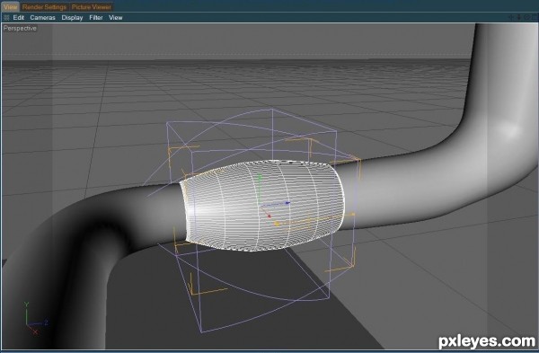This screenshot has height=353, width=539.
Task: Click the viewport grip icon beside Edit
Action: tap(6, 18)
